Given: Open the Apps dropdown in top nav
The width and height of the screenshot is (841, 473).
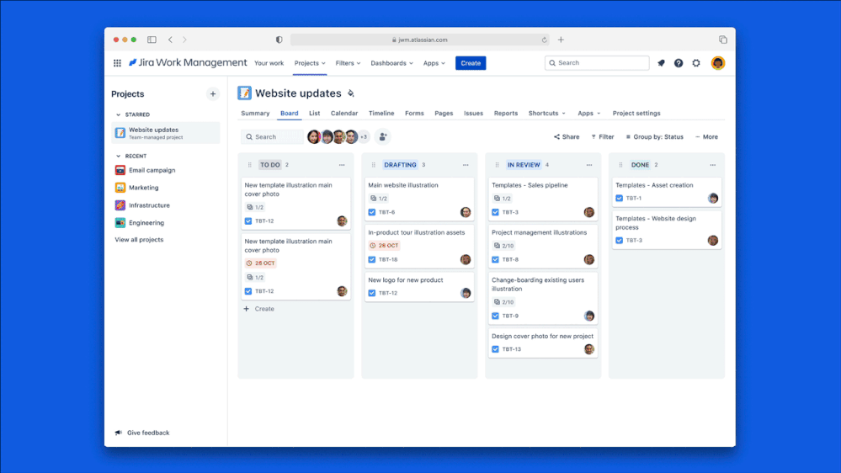Looking at the screenshot, I should (434, 63).
